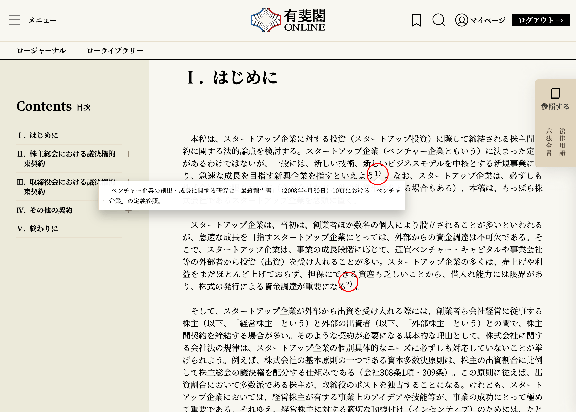This screenshot has height=412, width=576.
Task: Jump to Ⅴ．終わりに in contents
Action: (x=38, y=229)
